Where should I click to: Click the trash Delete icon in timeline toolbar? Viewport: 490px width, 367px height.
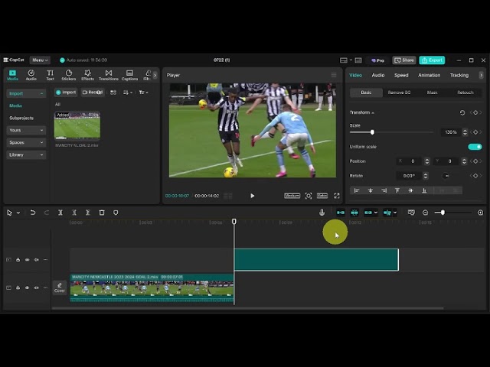point(102,213)
